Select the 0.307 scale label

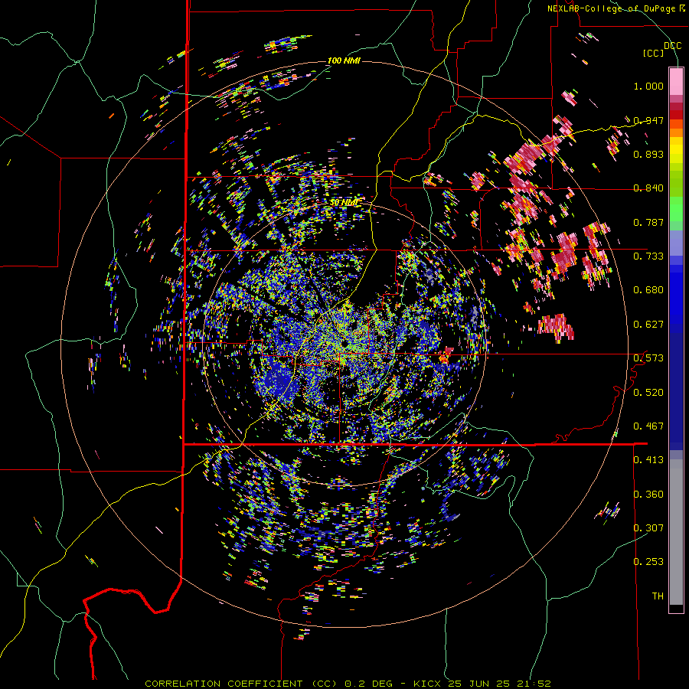click(x=648, y=527)
